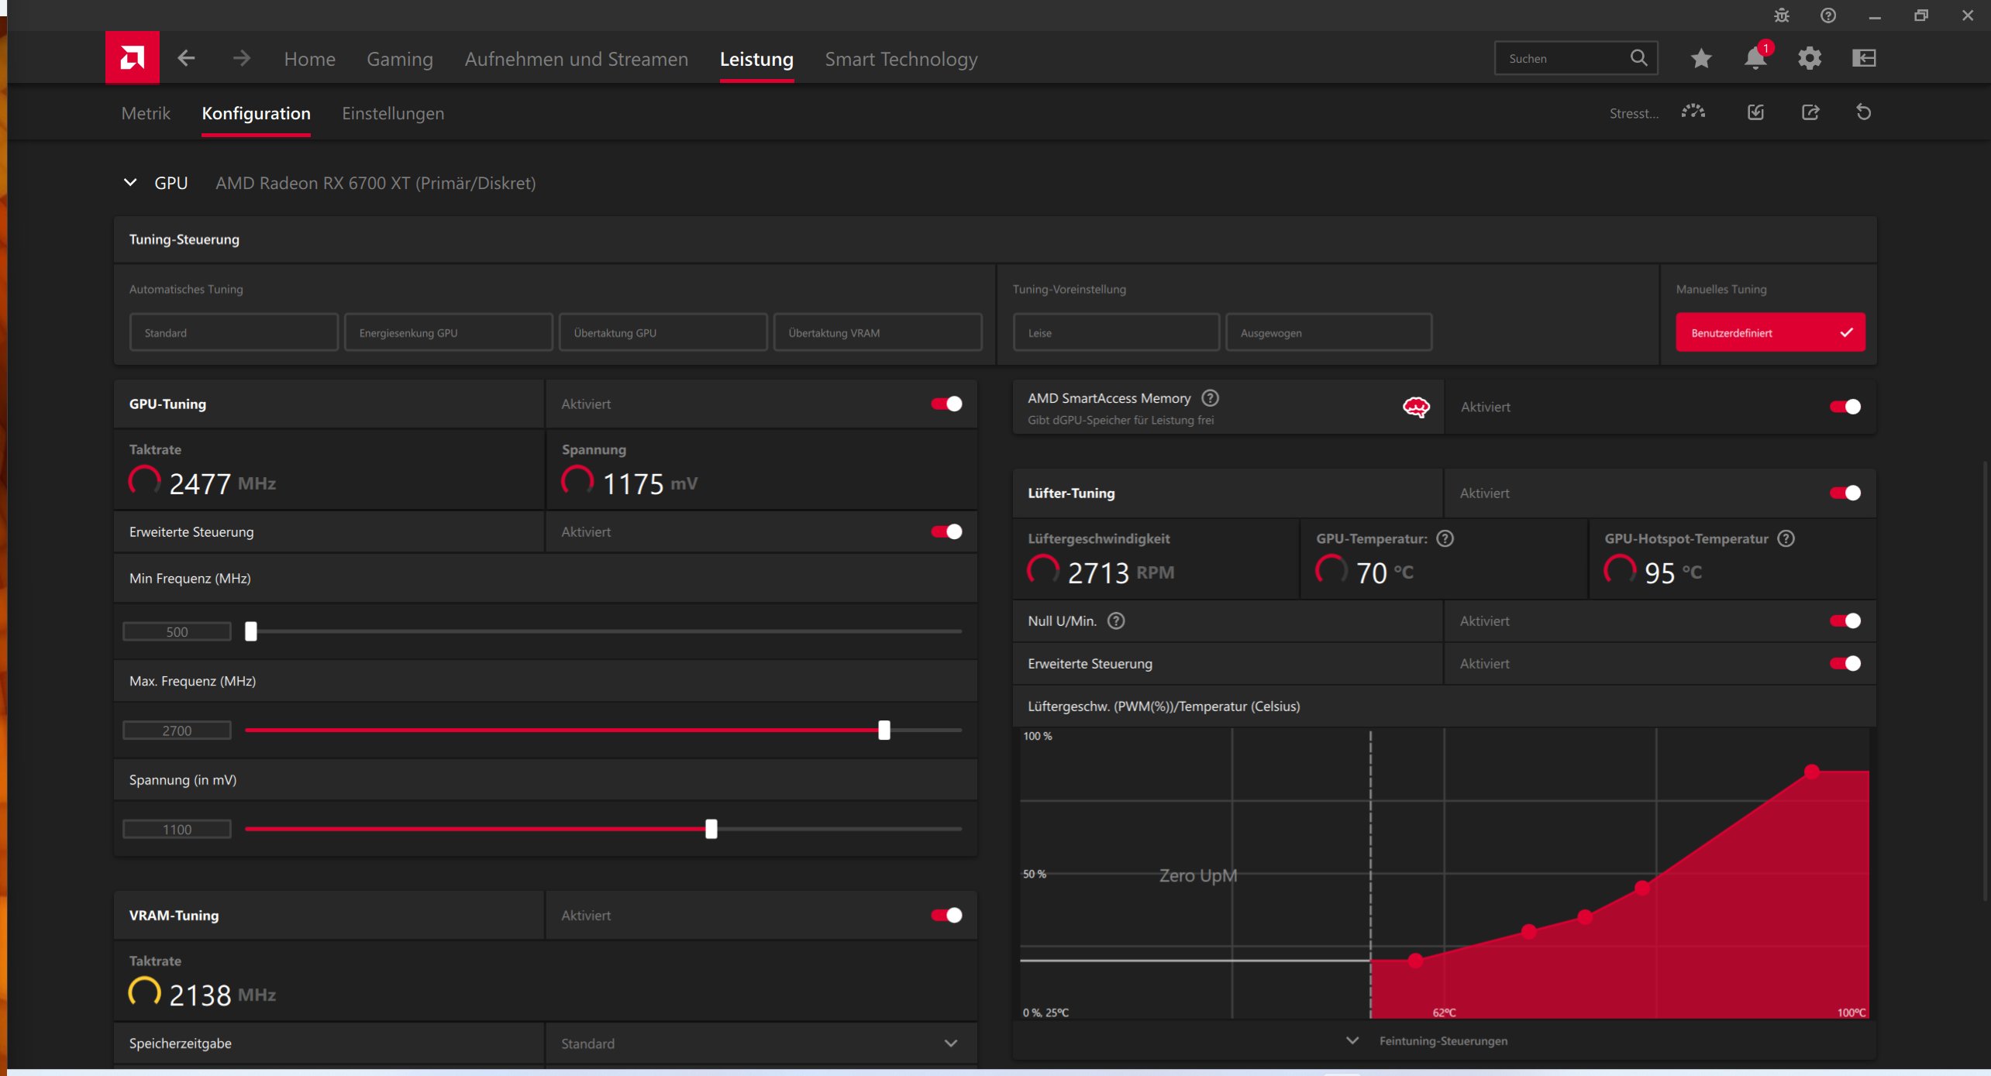Viewport: 1991px width, 1076px height.
Task: Click the Min Frequenz 500 input
Action: click(x=177, y=631)
